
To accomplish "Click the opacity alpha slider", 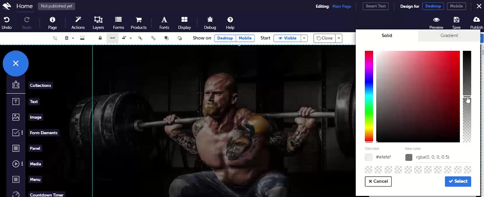I will [467, 96].
